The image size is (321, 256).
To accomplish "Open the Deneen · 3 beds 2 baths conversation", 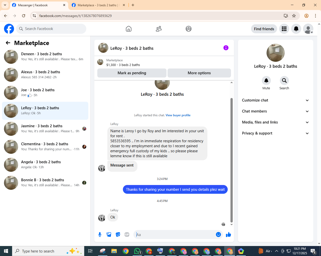I will pos(45,57).
